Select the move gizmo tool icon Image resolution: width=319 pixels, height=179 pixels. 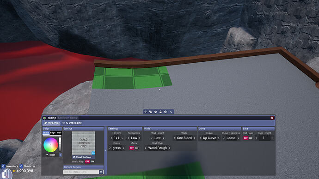point(146,112)
